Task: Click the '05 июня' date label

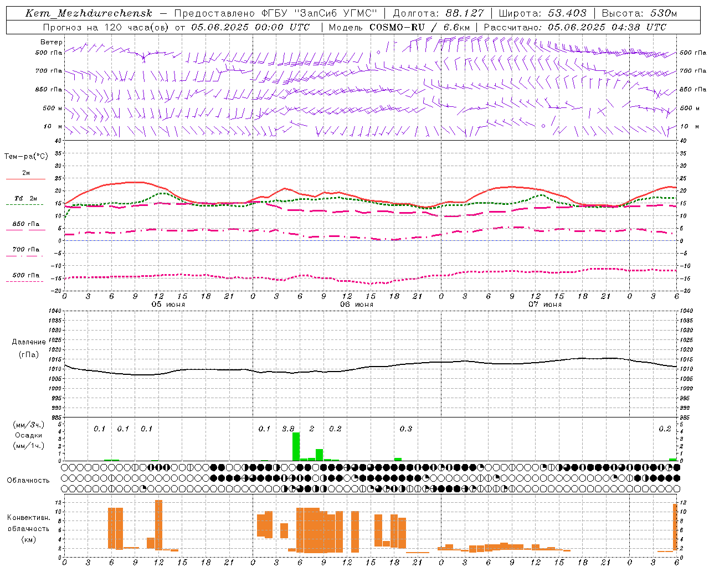Action: tap(168, 305)
